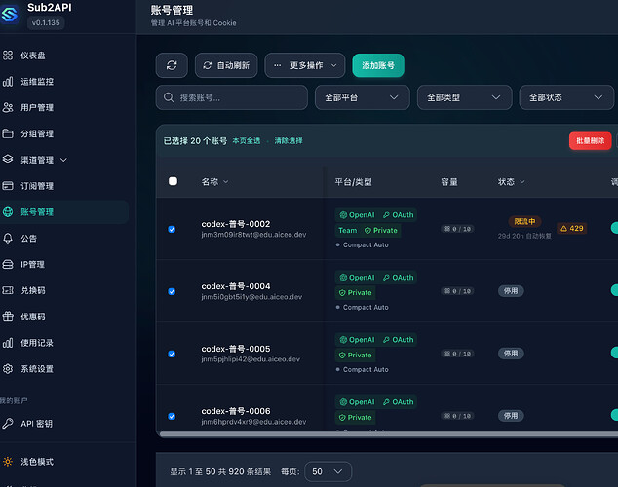
Task: Click the 停用 status badge for codex-普号-0004
Action: point(511,291)
